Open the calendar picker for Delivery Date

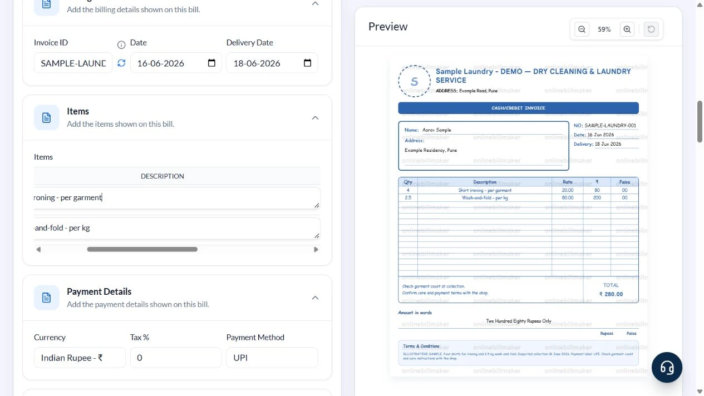click(x=308, y=63)
